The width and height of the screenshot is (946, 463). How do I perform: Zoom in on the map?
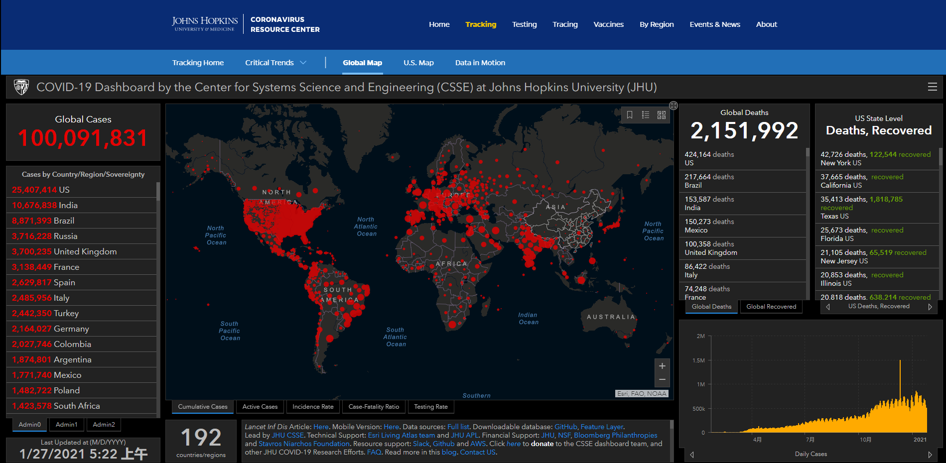point(662,366)
